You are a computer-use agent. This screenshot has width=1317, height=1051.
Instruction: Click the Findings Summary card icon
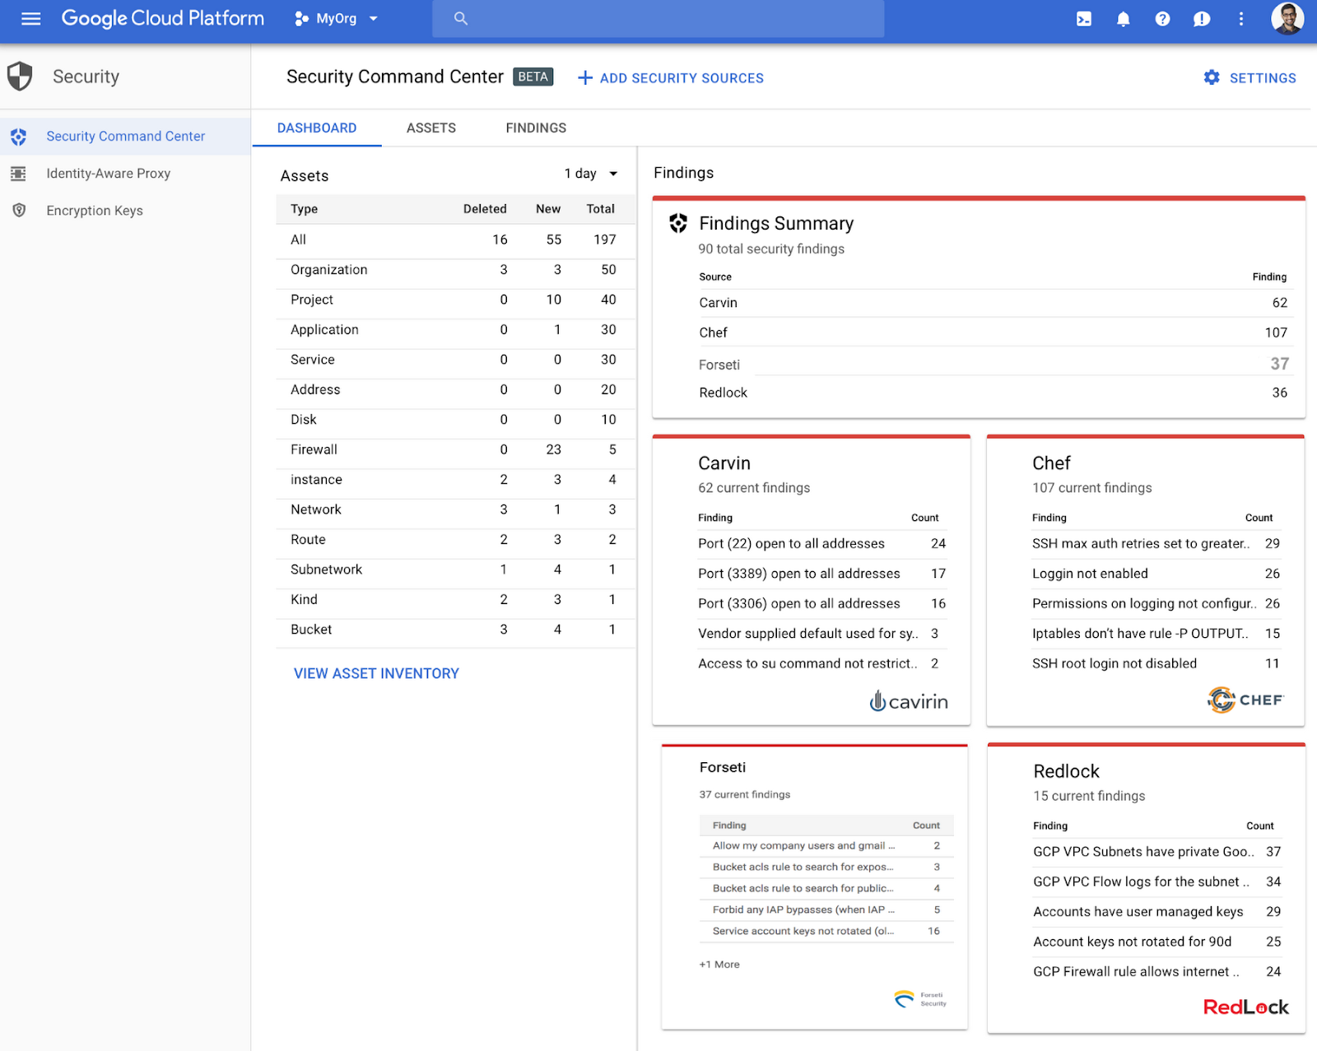678,223
